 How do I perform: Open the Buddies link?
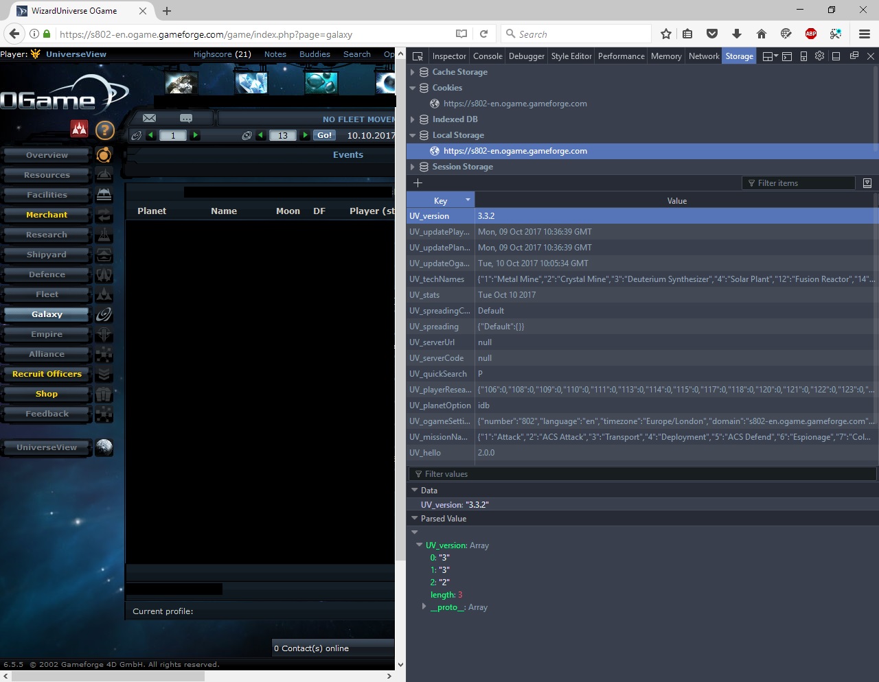point(315,54)
